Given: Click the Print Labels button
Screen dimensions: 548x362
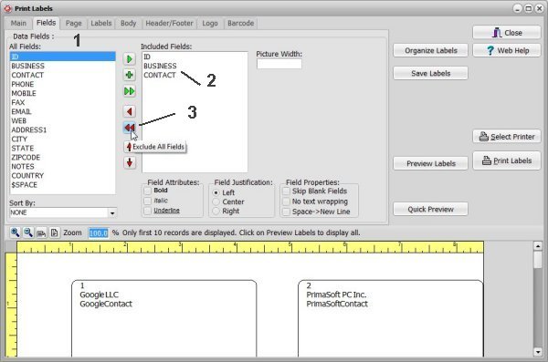Looking at the screenshot, I should pyautogui.click(x=507, y=160).
